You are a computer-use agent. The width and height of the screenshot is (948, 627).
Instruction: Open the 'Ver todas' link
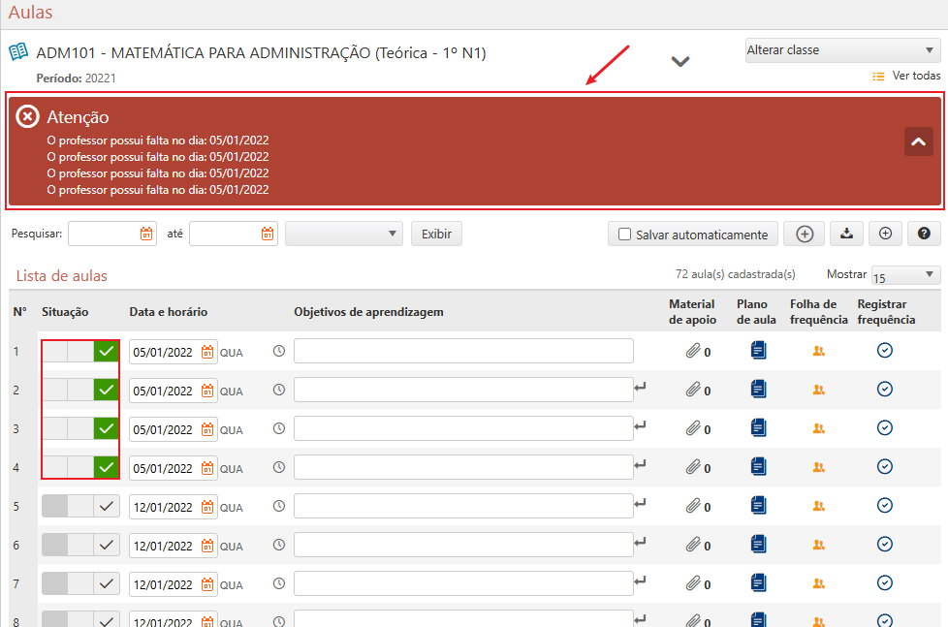click(x=917, y=76)
